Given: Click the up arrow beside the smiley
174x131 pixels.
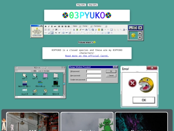Looking at the screenshot, I should tap(140, 33).
